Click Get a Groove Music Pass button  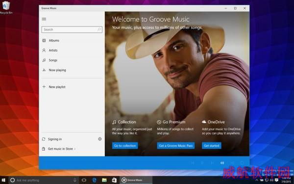176,146
